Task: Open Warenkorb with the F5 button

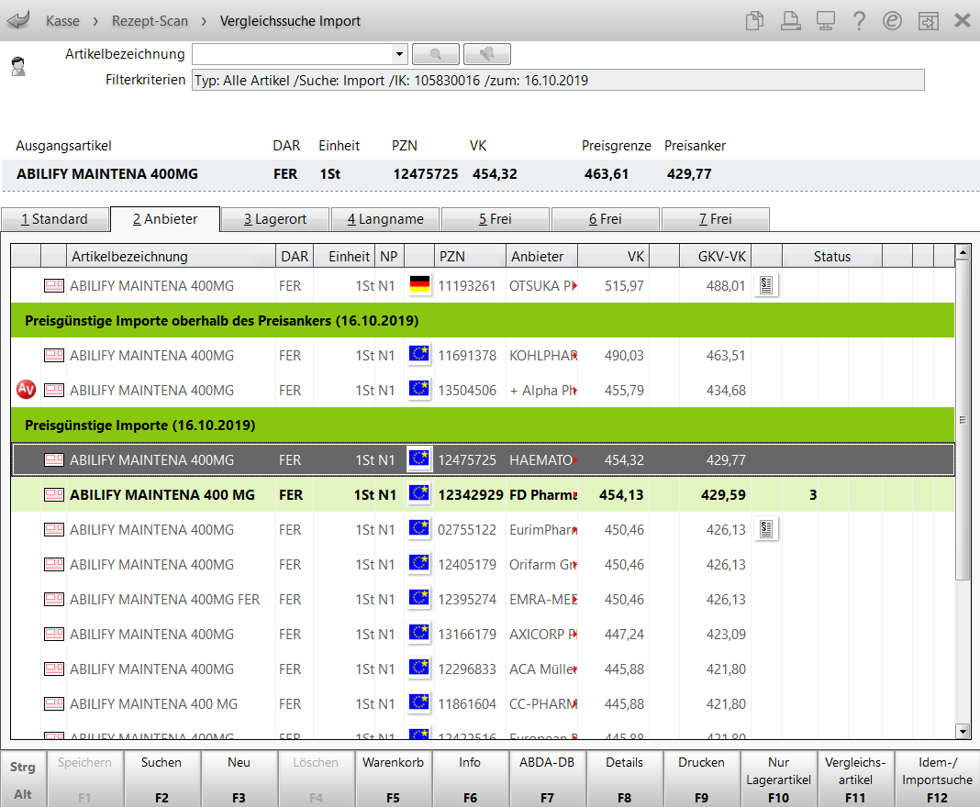Action: (x=393, y=779)
